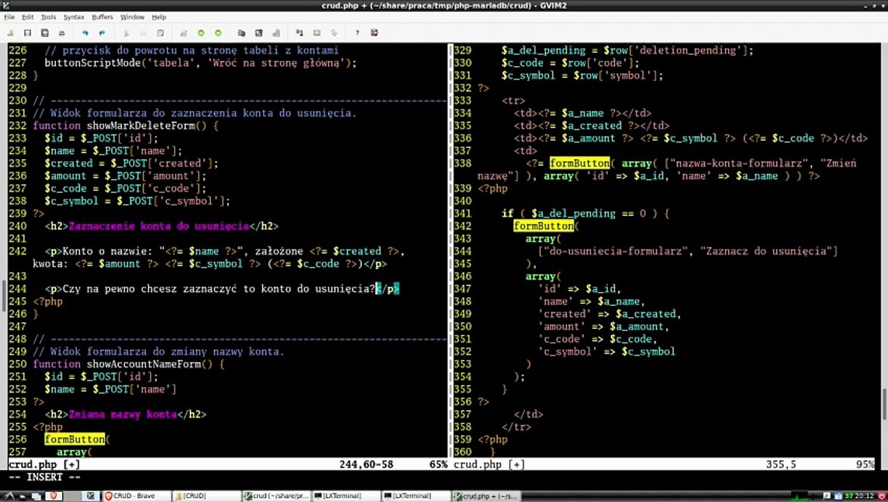Click '<td><?= $a_created ?></td>' on line 335
888x502 pixels.
pyautogui.click(x=591, y=125)
